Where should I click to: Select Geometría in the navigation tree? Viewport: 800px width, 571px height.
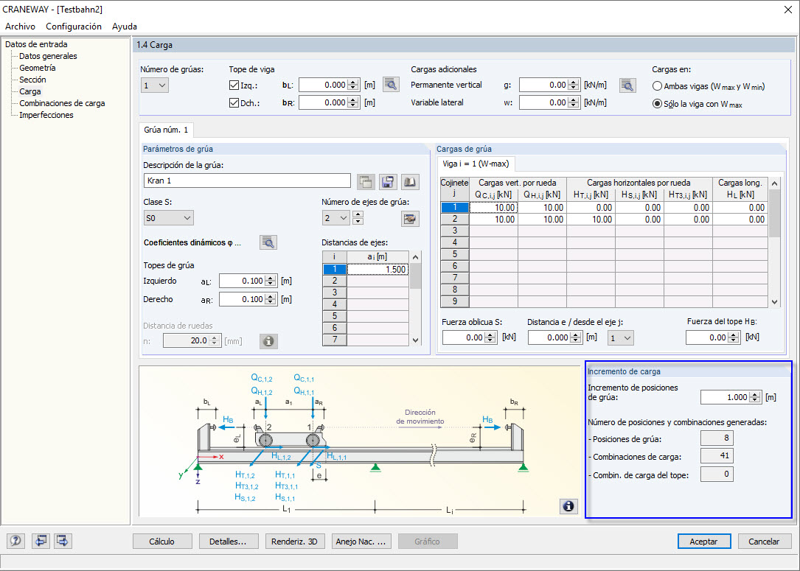(x=37, y=68)
